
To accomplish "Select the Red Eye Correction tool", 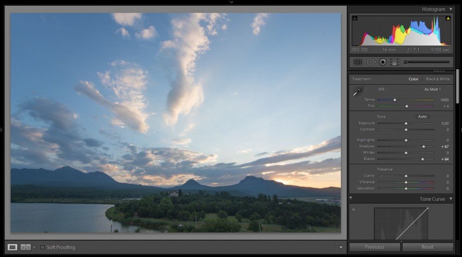I will click(x=383, y=62).
